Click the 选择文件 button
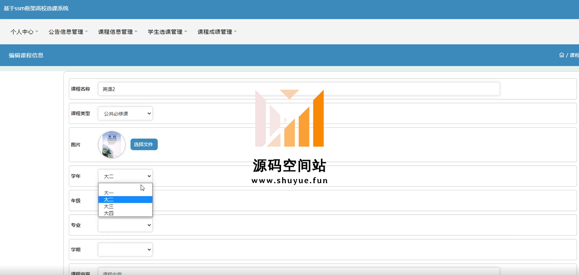The width and height of the screenshot is (579, 275). pos(144,144)
